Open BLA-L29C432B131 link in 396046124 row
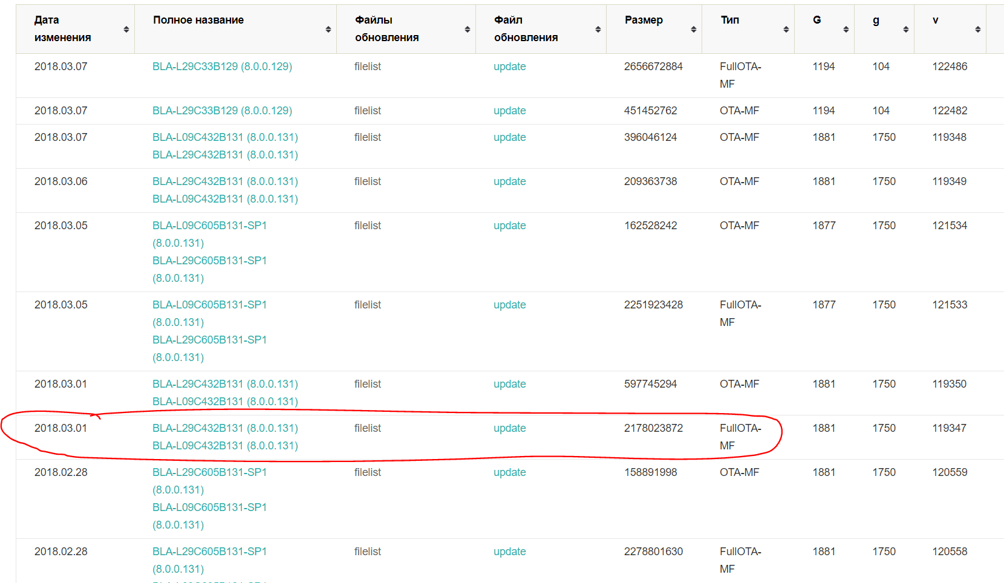 pyautogui.click(x=225, y=155)
